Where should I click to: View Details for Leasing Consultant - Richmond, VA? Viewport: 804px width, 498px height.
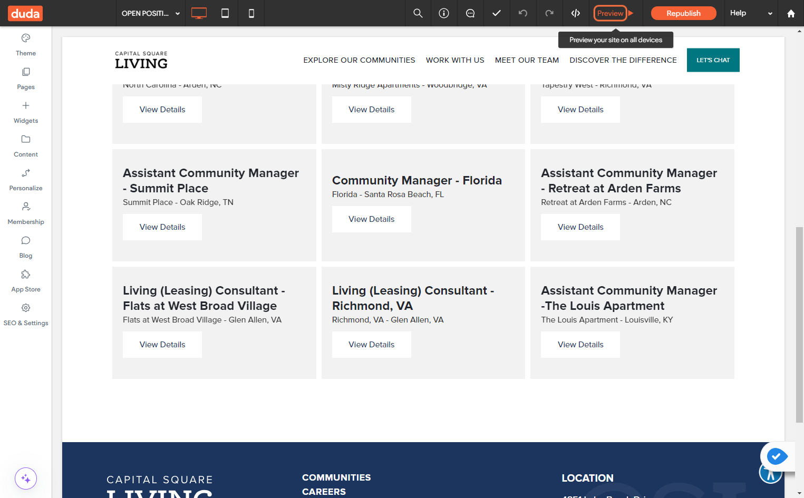pyautogui.click(x=372, y=345)
